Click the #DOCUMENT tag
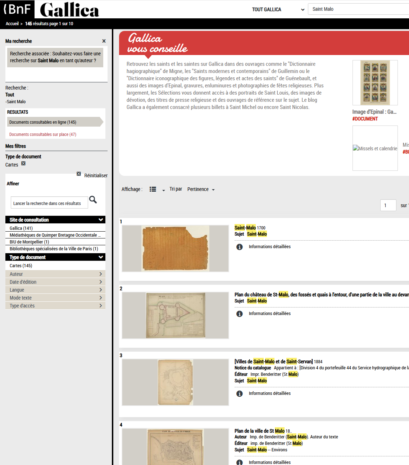 point(365,119)
